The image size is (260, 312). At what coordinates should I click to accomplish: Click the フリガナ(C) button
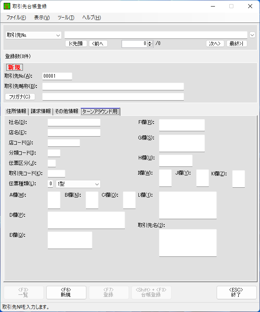click(20, 97)
